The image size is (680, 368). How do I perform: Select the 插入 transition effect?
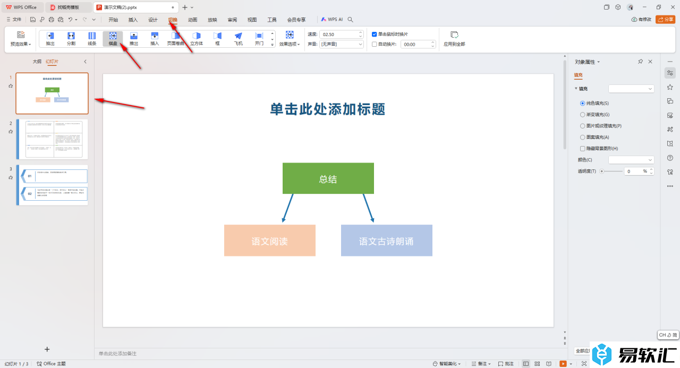(x=155, y=39)
